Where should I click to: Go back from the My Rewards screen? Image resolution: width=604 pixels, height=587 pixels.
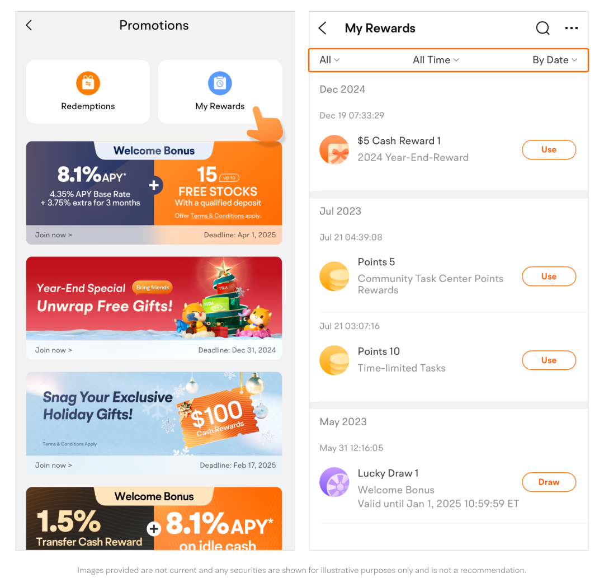click(x=323, y=28)
